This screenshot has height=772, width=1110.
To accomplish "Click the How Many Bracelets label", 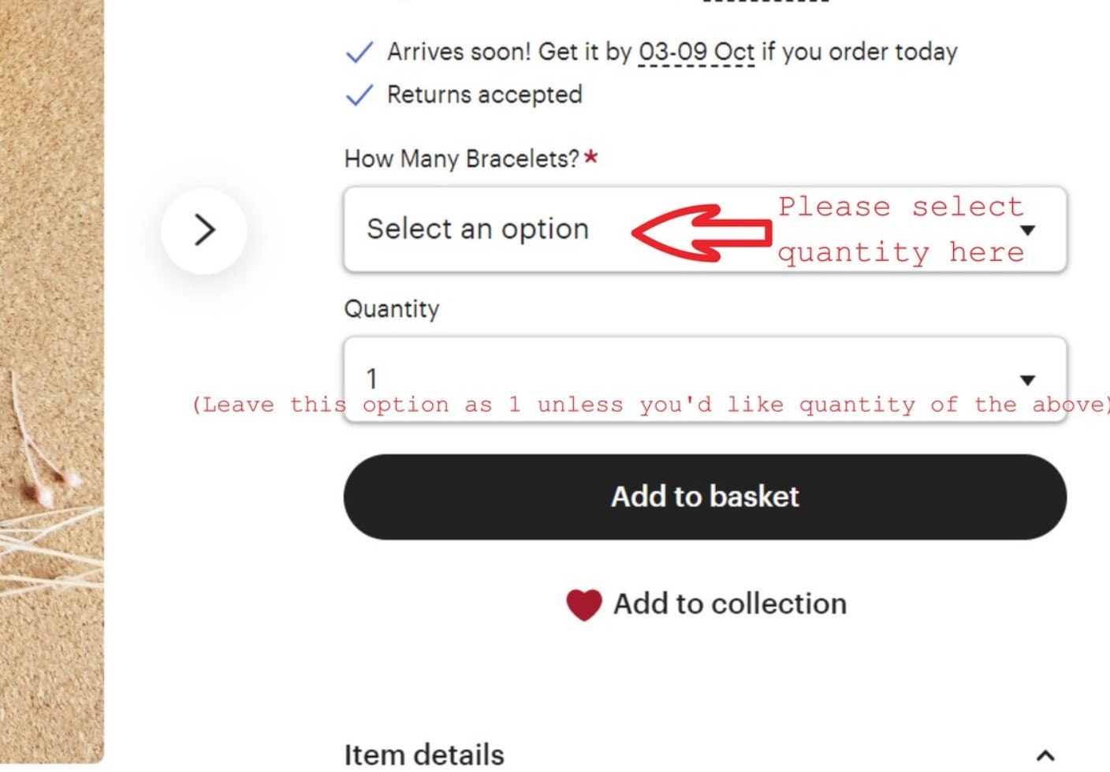I will tap(461, 159).
